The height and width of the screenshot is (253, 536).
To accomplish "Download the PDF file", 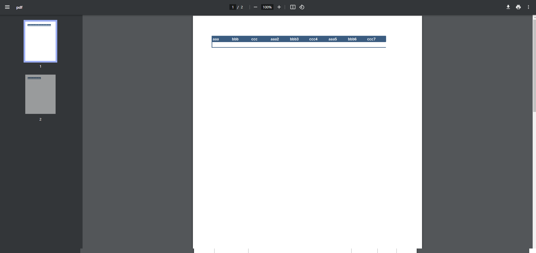I will click(508, 7).
